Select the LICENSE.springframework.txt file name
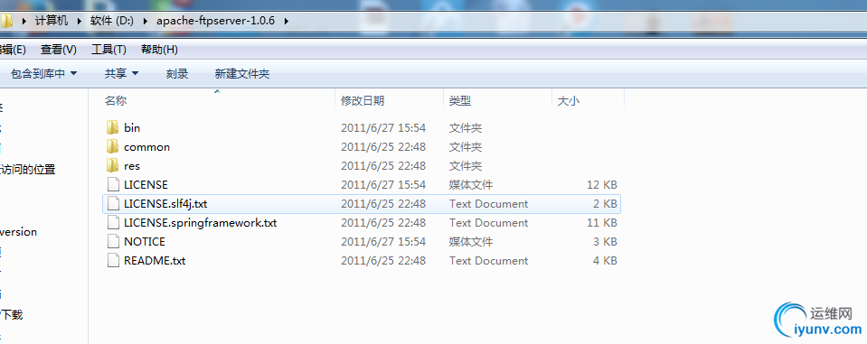 pos(200,223)
